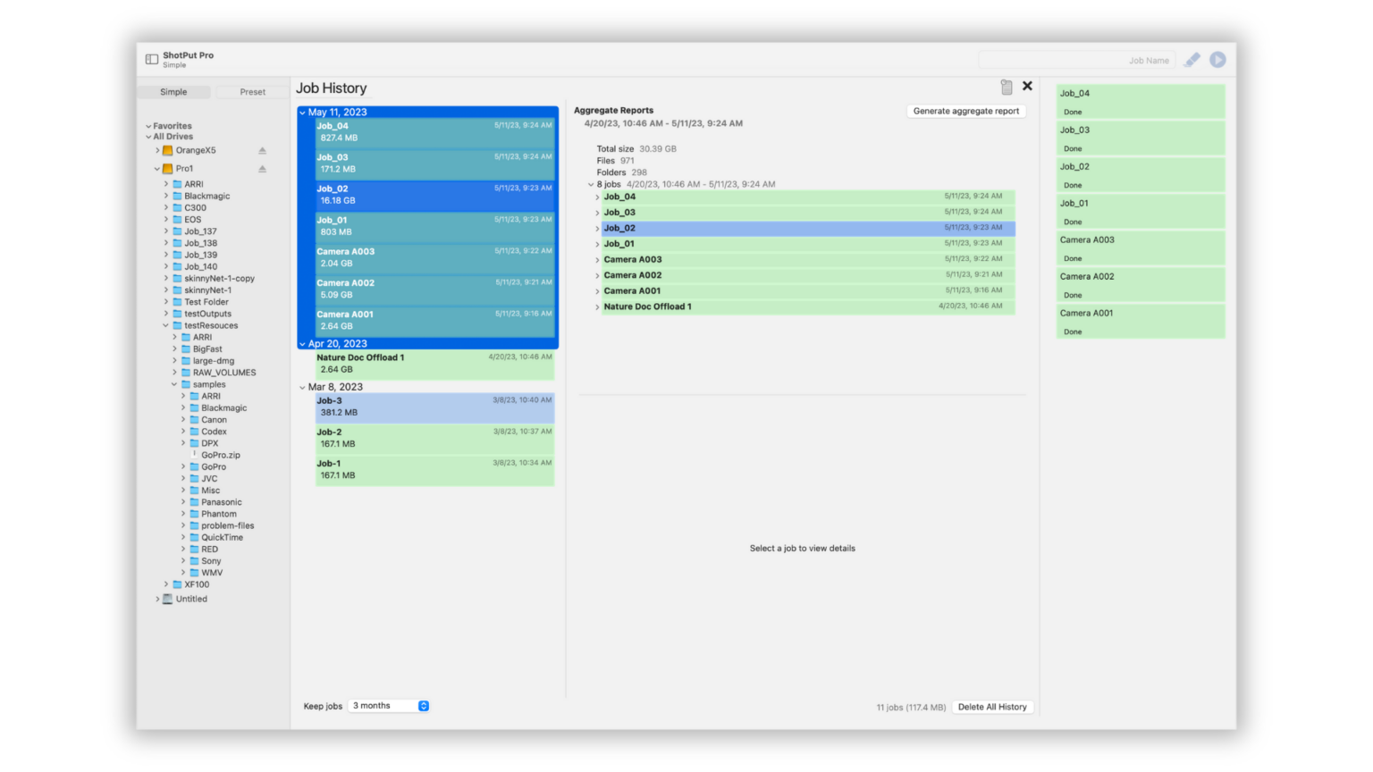Click Delete All History
The width and height of the screenshot is (1373, 772).
pyautogui.click(x=992, y=706)
